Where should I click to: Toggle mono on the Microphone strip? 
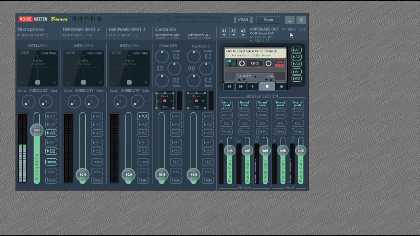point(51,162)
